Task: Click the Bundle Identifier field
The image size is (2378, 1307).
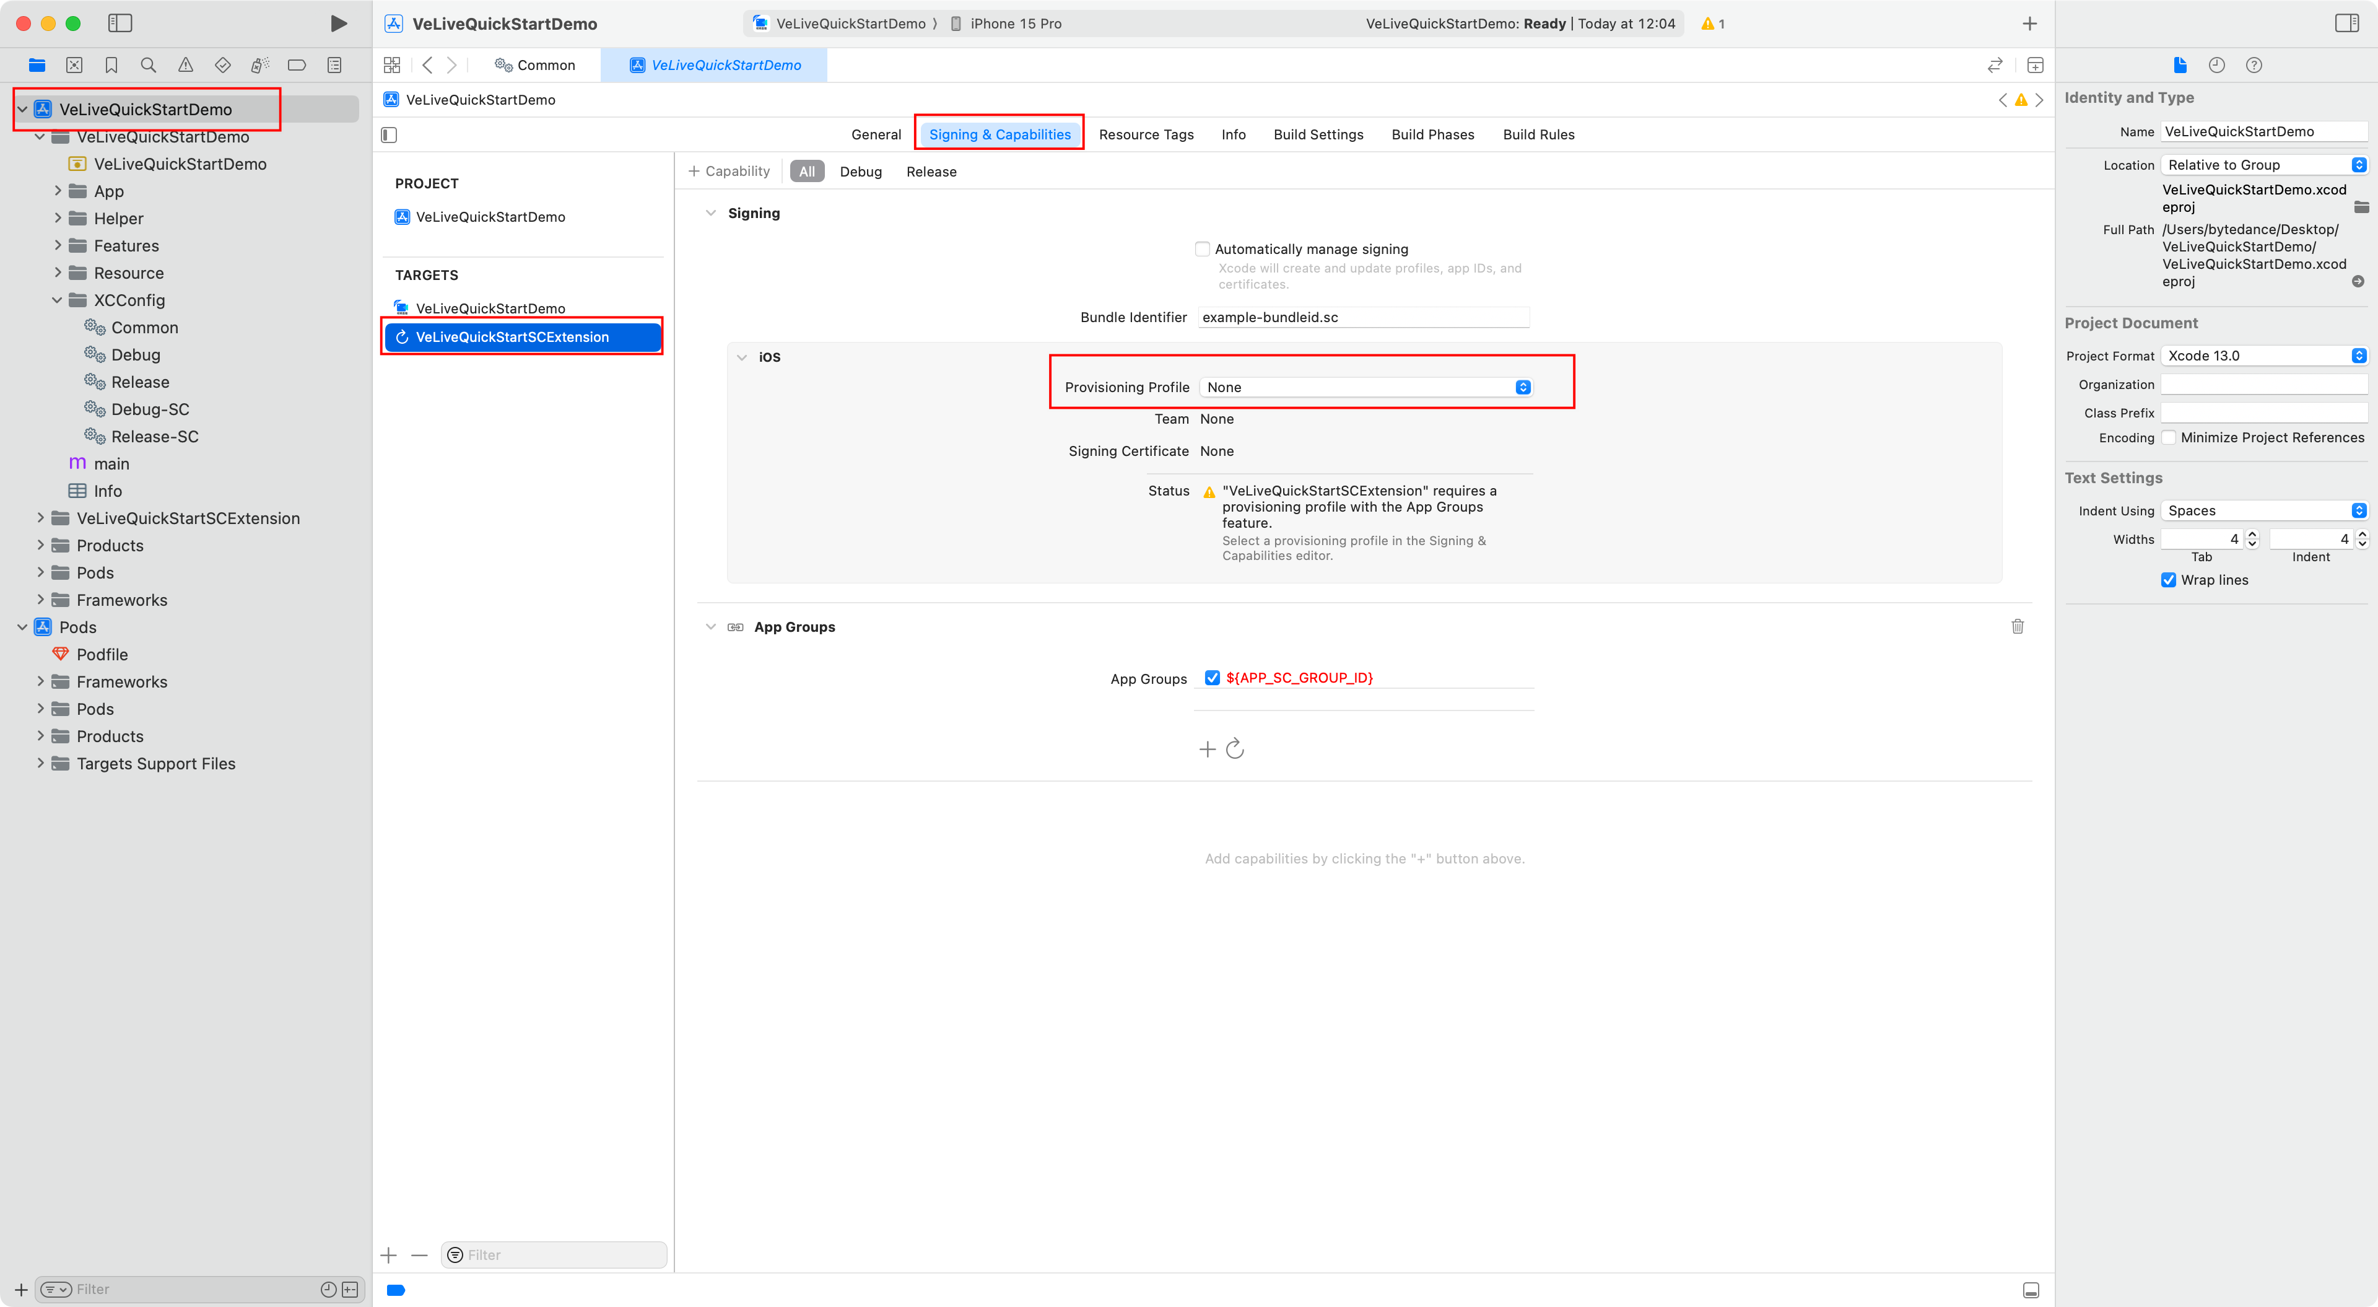Action: (1362, 317)
